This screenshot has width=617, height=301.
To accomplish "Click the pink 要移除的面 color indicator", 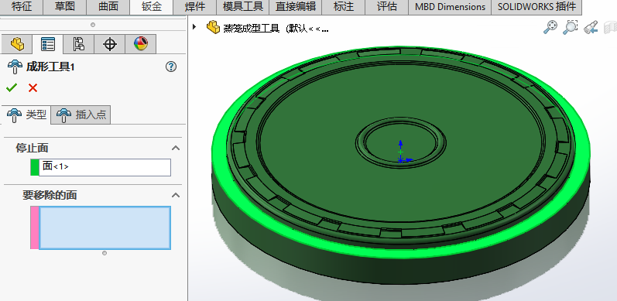I will (x=35, y=227).
